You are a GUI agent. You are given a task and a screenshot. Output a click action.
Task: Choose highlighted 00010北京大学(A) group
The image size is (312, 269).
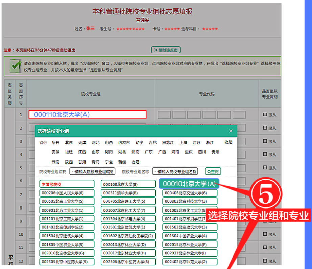pos(189,184)
